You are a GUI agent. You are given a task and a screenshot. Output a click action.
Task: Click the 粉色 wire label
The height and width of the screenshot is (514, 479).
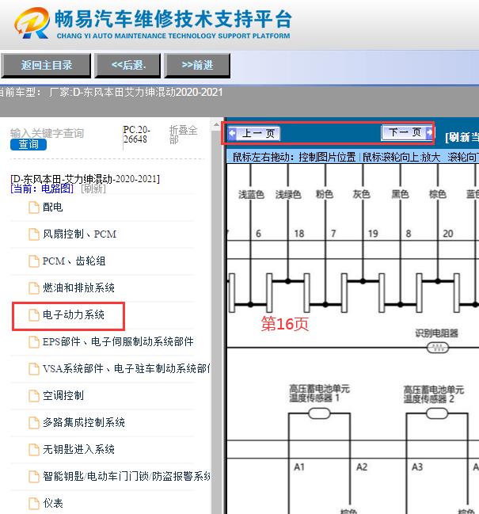pyautogui.click(x=325, y=194)
